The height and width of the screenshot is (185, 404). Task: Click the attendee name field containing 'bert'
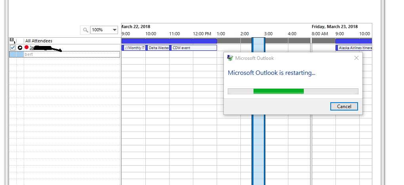(x=72, y=54)
